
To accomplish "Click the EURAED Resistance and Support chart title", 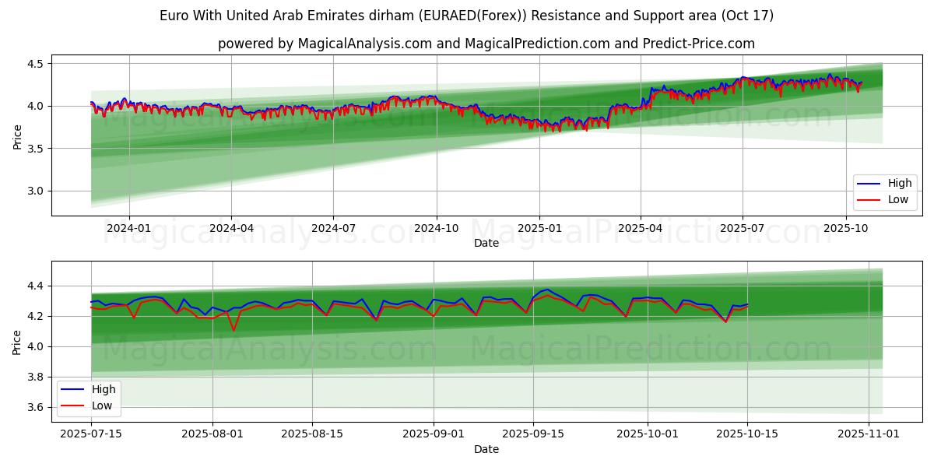I will (466, 16).
